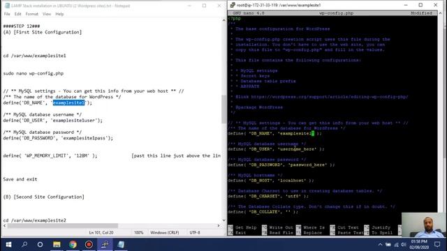This screenshot has height=251, width=447.
Task: Click Notepad vertical scrollbar up arrow
Action: pyautogui.click(x=223, y=20)
